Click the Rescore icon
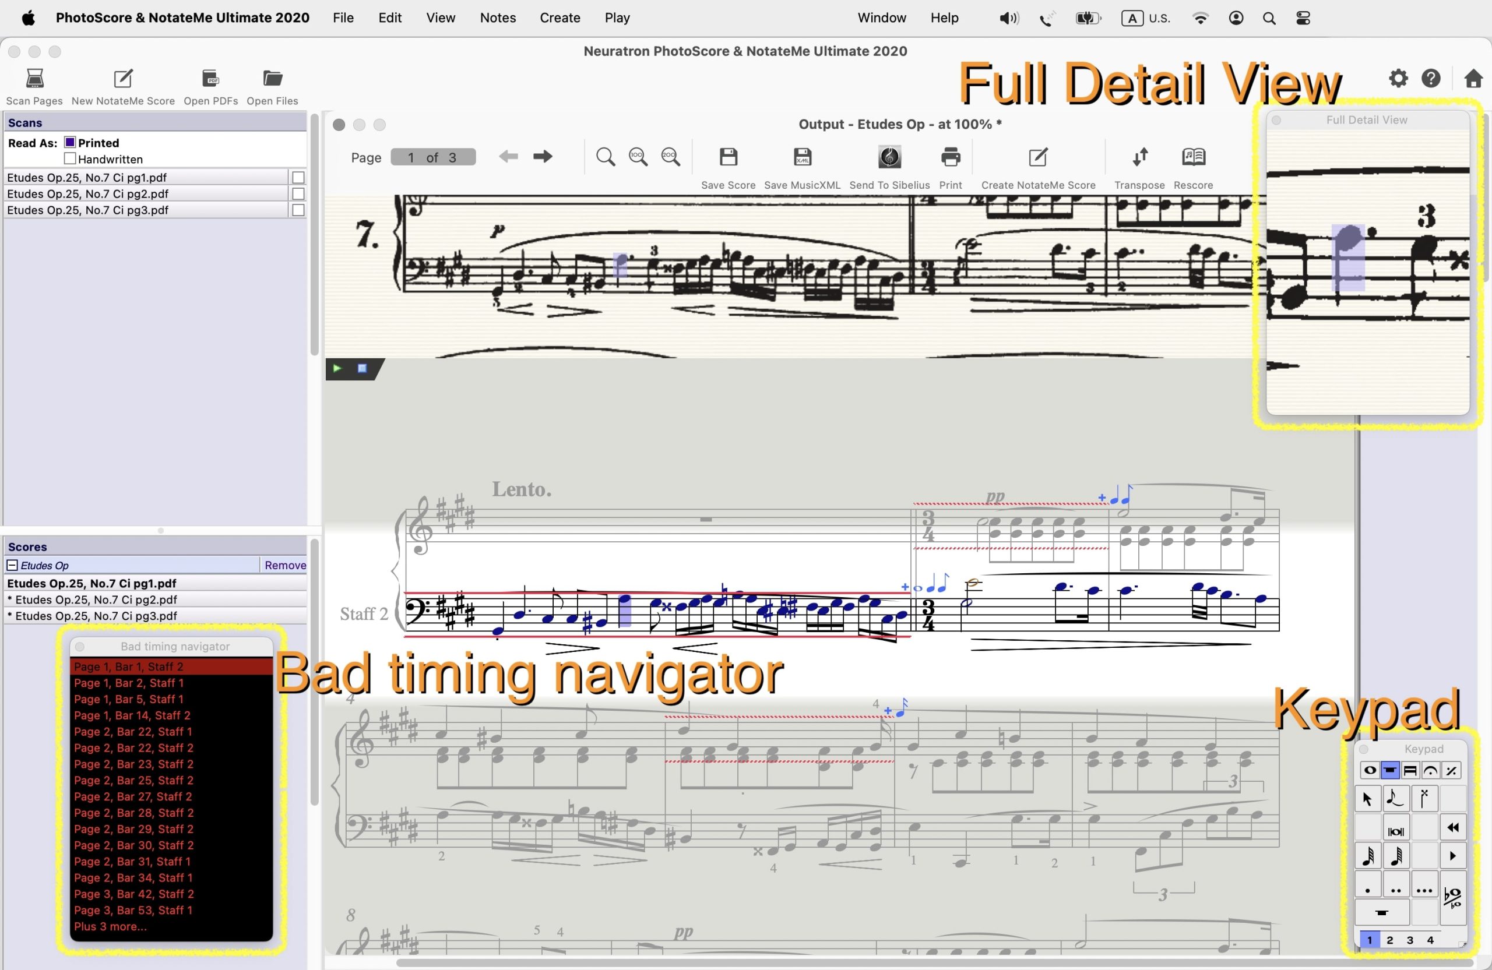1492x970 pixels. (1192, 157)
